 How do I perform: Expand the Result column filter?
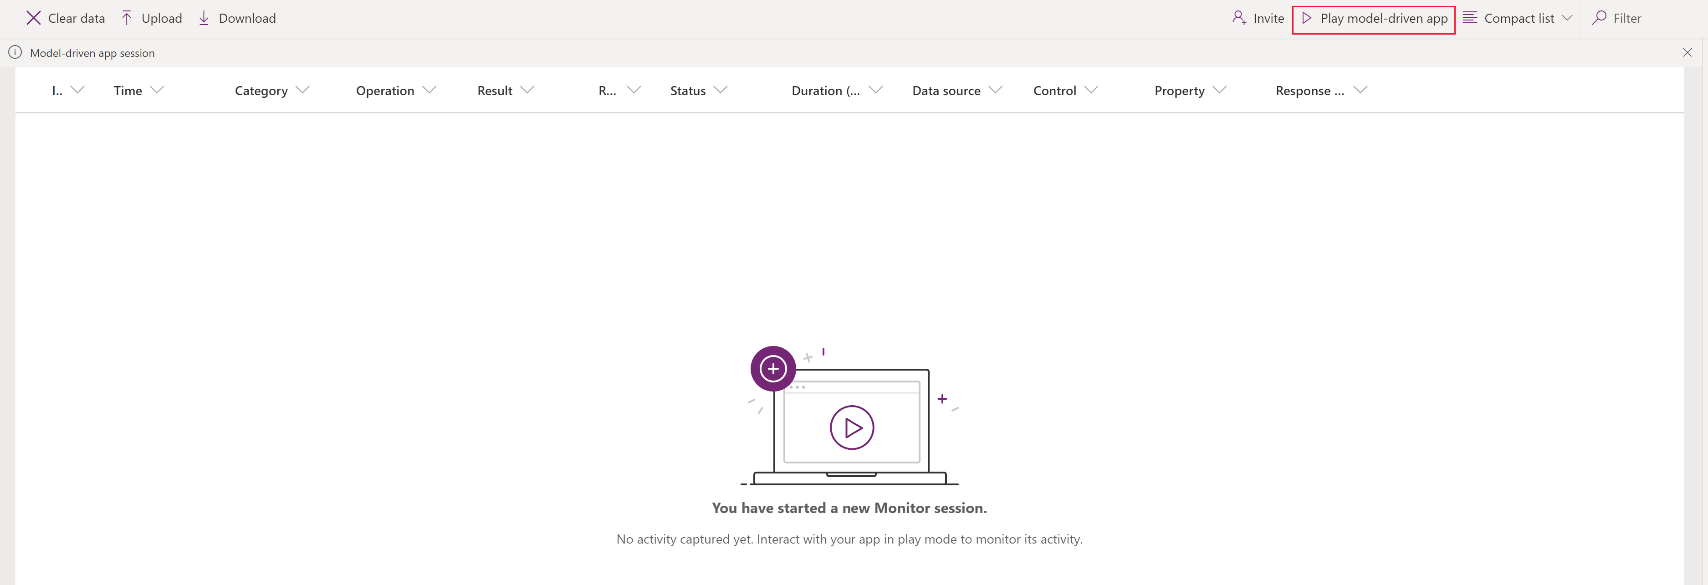[531, 89]
